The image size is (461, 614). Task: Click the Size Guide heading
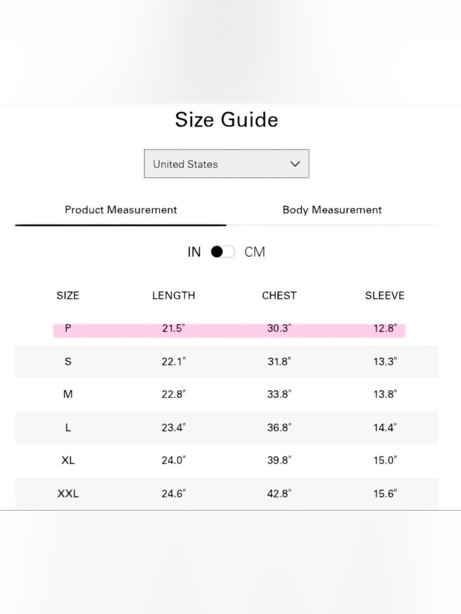(x=226, y=120)
